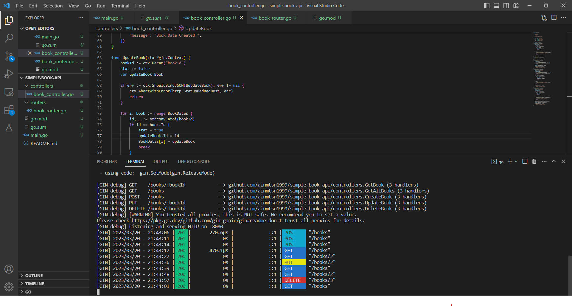The height and width of the screenshot is (306, 572).
Task: Open Remote Explorer icon in activity bar
Action: [x=9, y=92]
